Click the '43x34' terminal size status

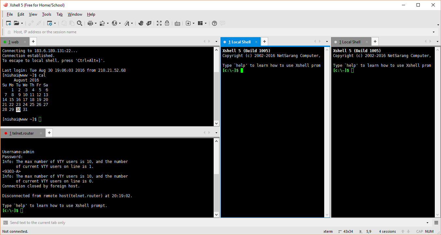click(x=346, y=231)
